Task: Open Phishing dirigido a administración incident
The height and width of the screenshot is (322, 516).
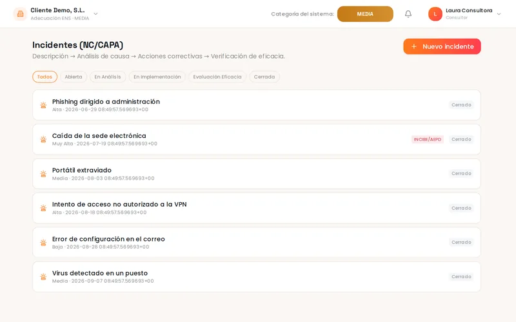Action: coord(256,105)
